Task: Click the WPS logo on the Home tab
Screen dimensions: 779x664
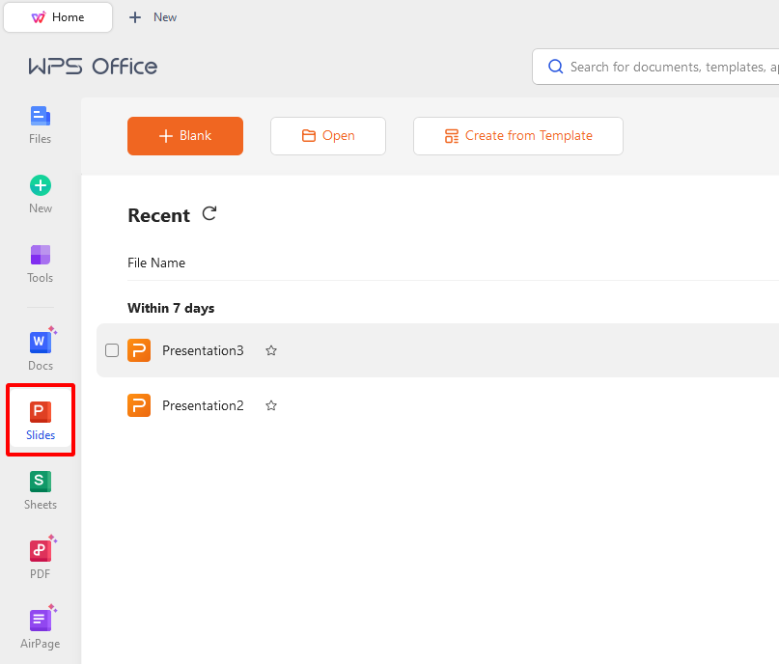Action: pos(39,17)
